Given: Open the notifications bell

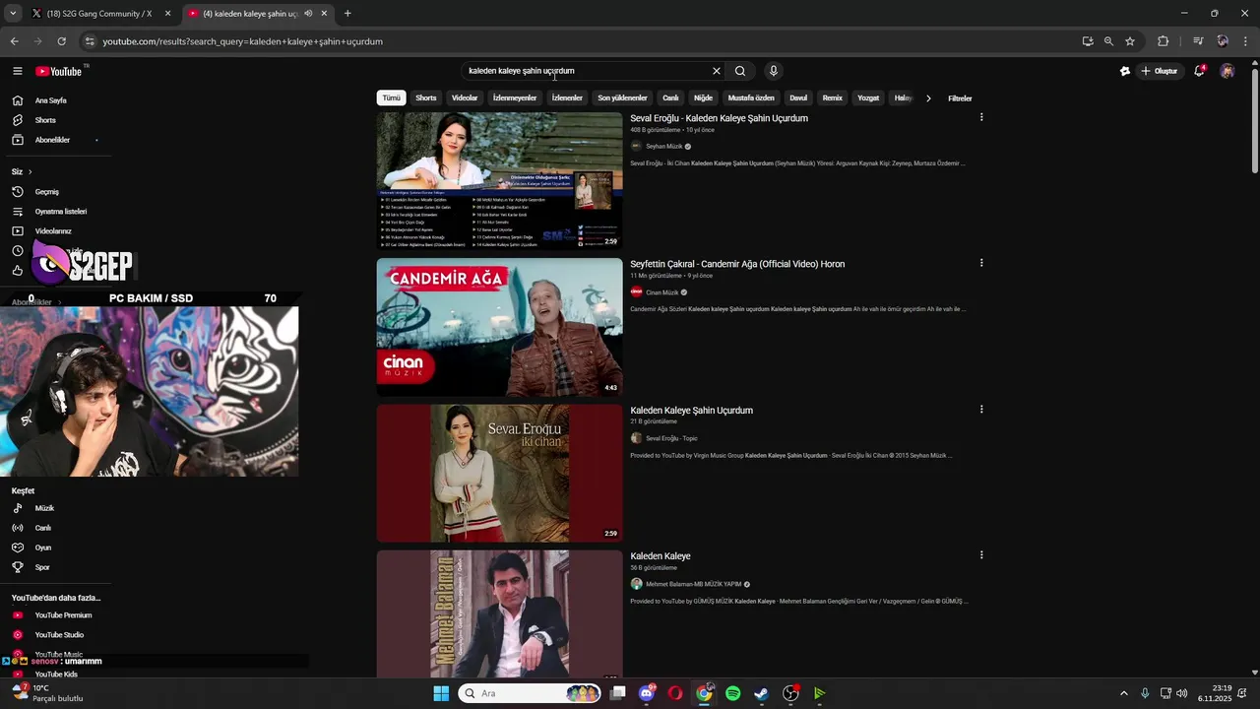Looking at the screenshot, I should click(x=1199, y=71).
